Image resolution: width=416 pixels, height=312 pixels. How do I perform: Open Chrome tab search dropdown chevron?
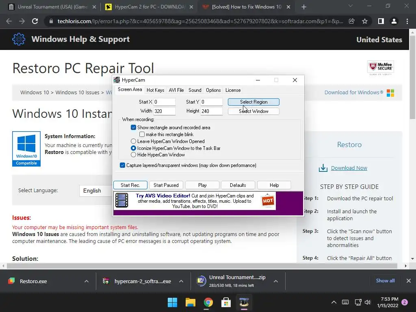351,6
